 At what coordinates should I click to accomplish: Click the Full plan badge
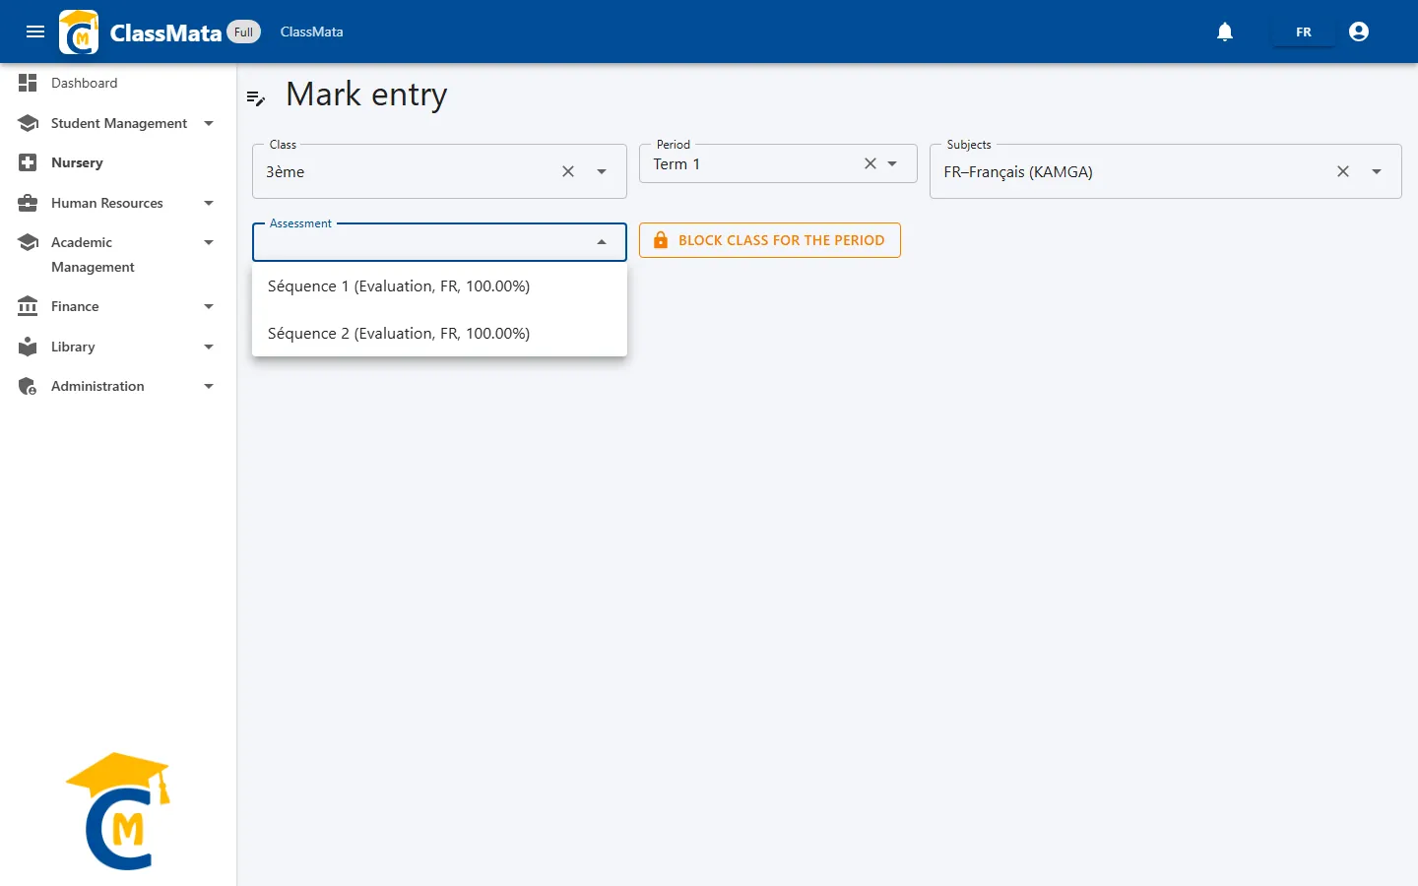click(243, 32)
